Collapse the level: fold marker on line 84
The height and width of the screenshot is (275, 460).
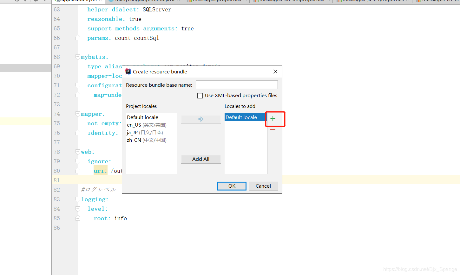click(78, 209)
